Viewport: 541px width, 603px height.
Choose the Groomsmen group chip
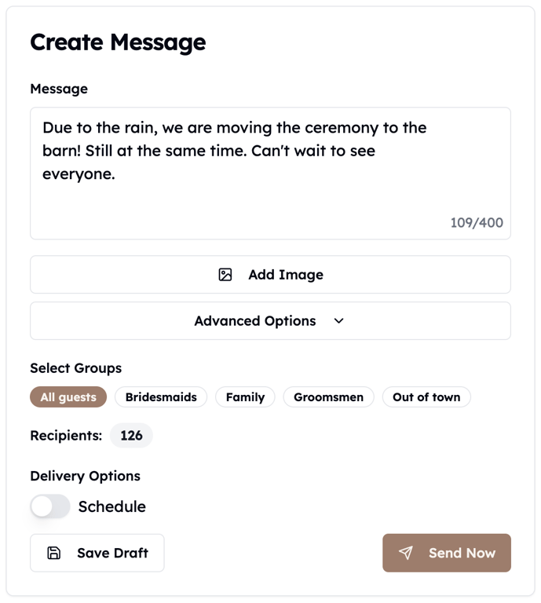click(x=328, y=397)
